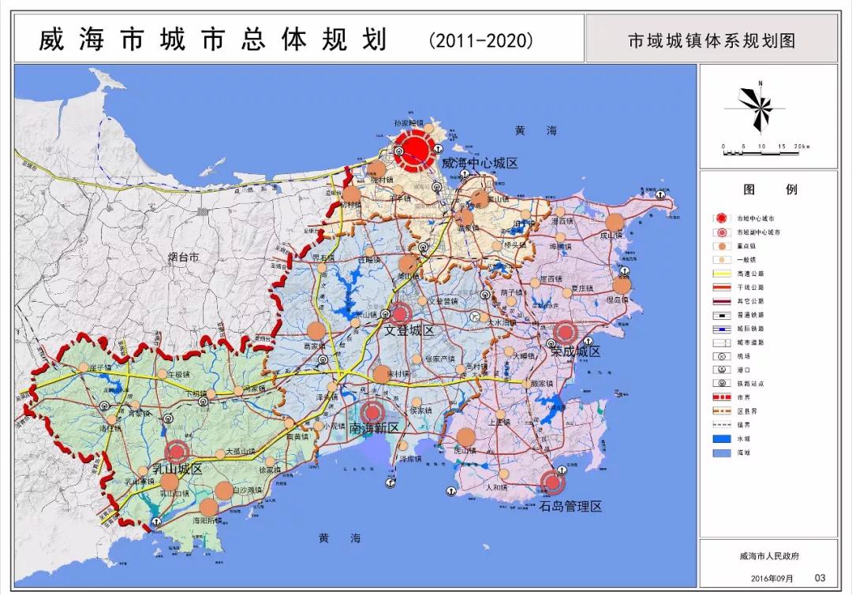Click the north arrow compass rose
The width and height of the screenshot is (852, 595).
(x=760, y=107)
